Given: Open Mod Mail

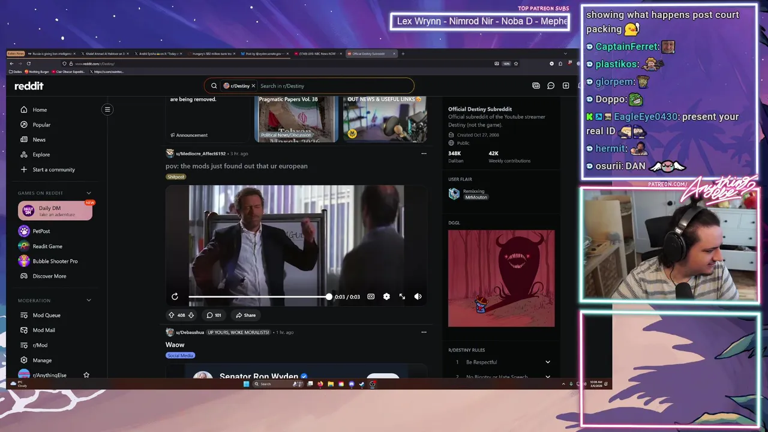Looking at the screenshot, I should [x=44, y=330].
